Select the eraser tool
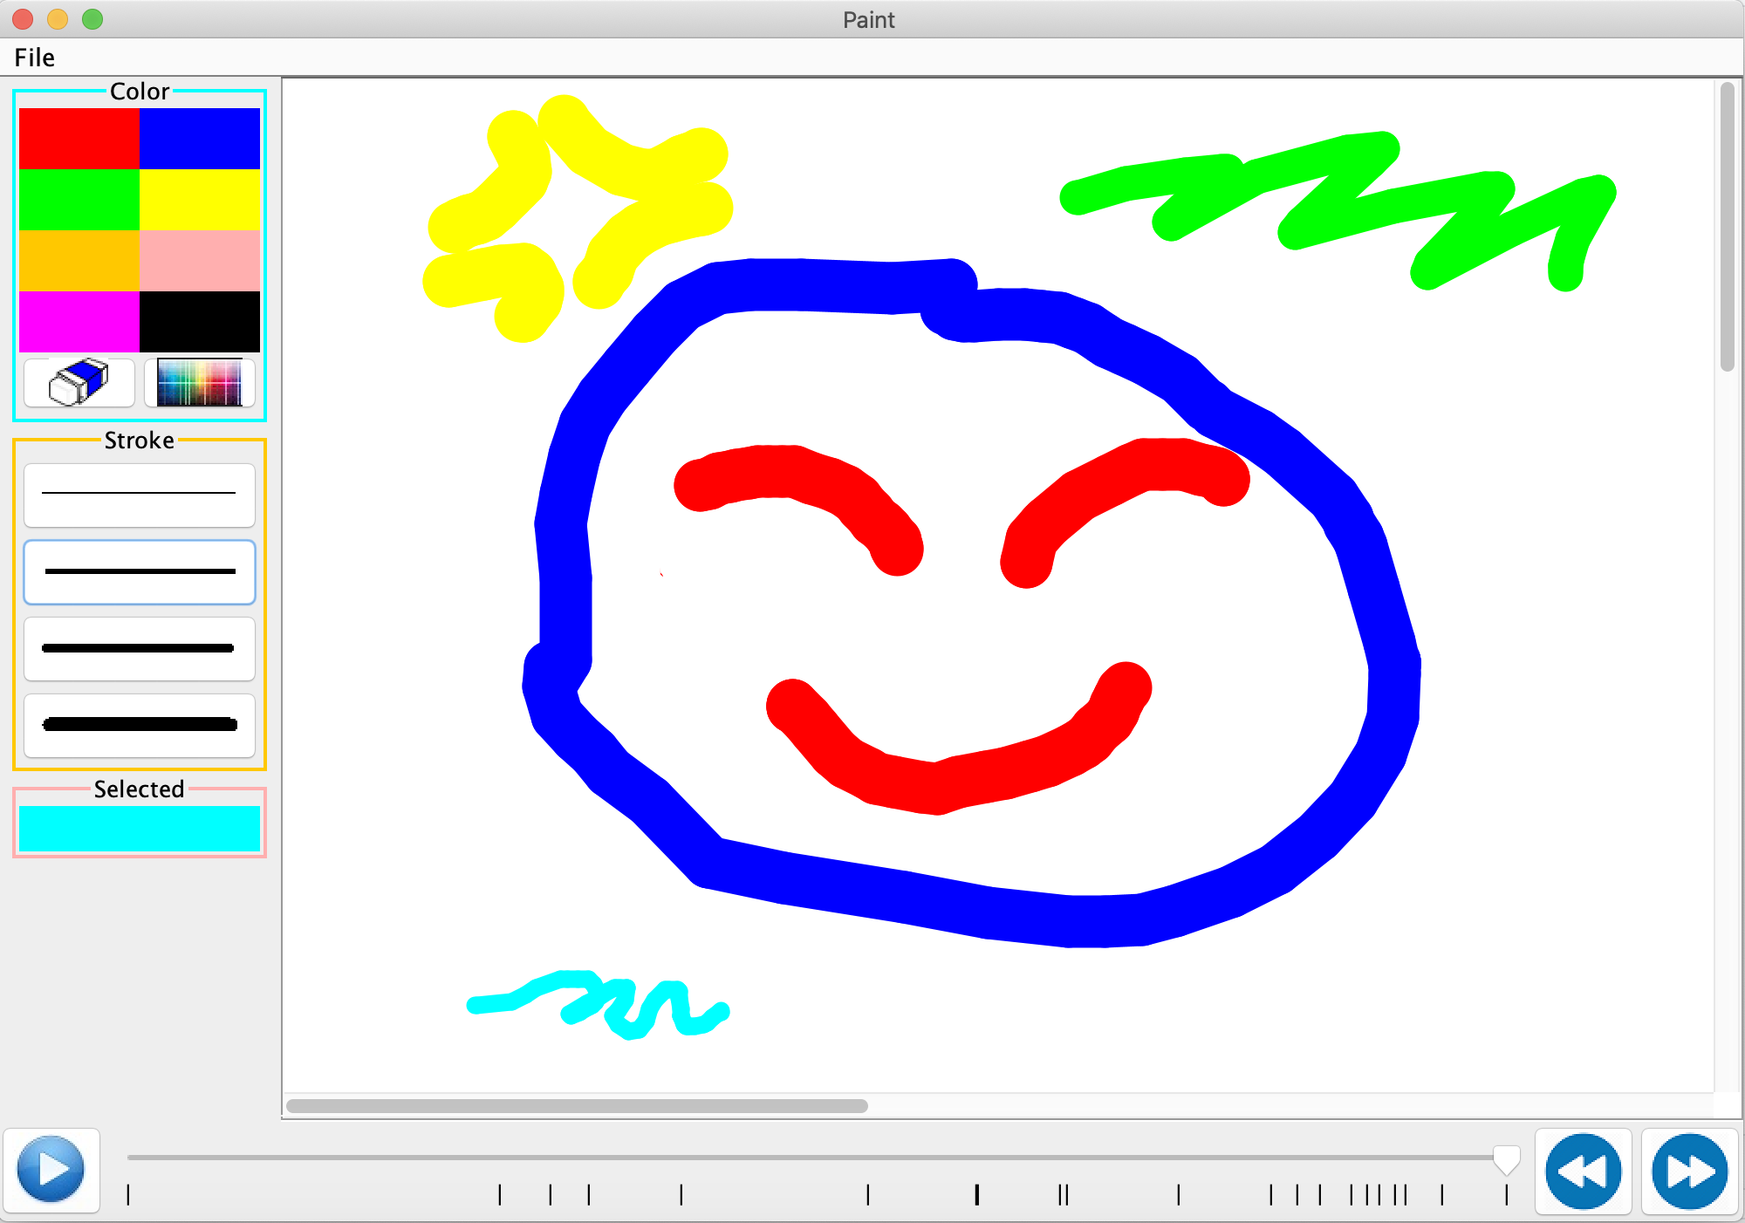 tap(79, 383)
